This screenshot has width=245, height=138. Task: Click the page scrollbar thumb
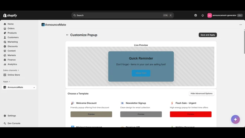coord(244,42)
